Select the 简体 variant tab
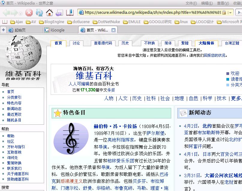 coord(168,43)
